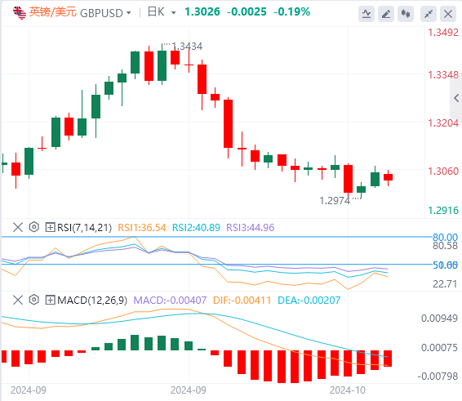
Task: Click the RSI(7,14,21) label
Action: point(84,228)
